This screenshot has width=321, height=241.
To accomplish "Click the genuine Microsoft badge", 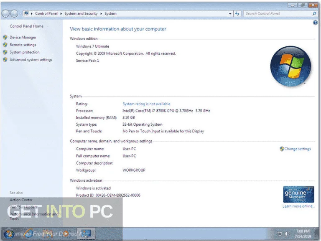I will [x=298, y=194].
